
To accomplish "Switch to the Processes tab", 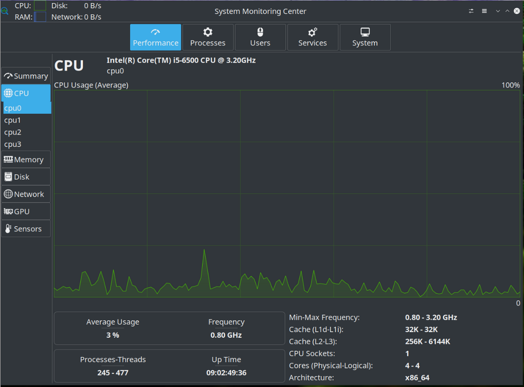I will (x=208, y=37).
